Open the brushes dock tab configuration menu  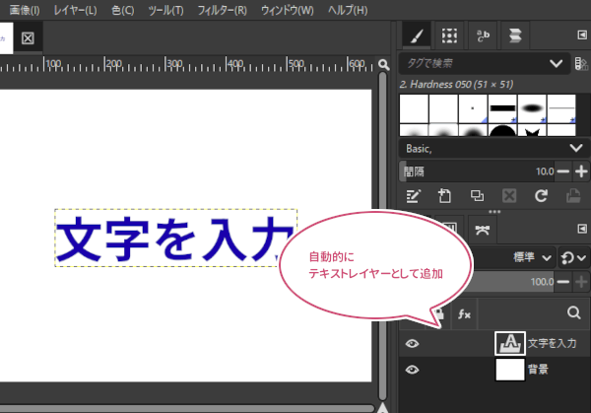tap(582, 35)
